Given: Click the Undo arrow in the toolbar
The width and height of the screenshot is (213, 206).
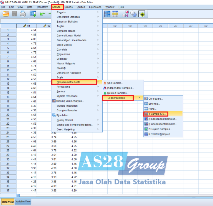Looking at the screenshot, I should [x=43, y=13].
